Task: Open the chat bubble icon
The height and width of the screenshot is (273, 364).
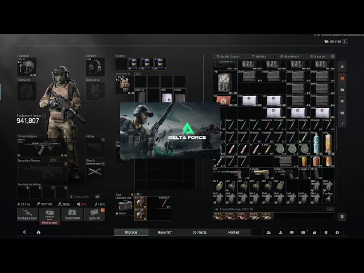Action: 292,233
